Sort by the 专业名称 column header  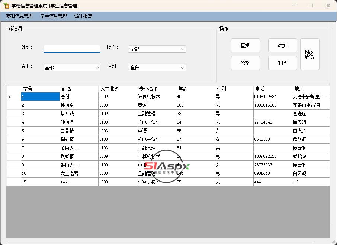point(157,89)
